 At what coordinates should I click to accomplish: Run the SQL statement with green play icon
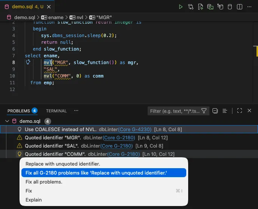(x=181, y=7)
